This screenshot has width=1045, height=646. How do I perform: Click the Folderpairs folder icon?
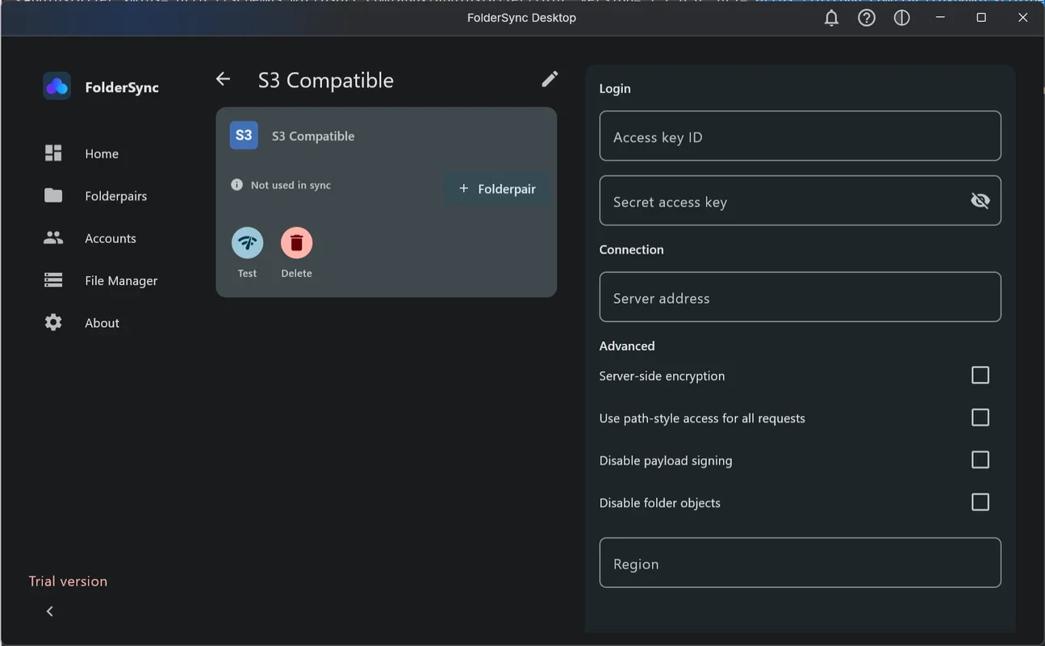53,195
